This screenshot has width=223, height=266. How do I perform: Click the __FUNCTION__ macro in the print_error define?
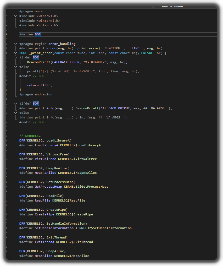click(x=112, y=48)
